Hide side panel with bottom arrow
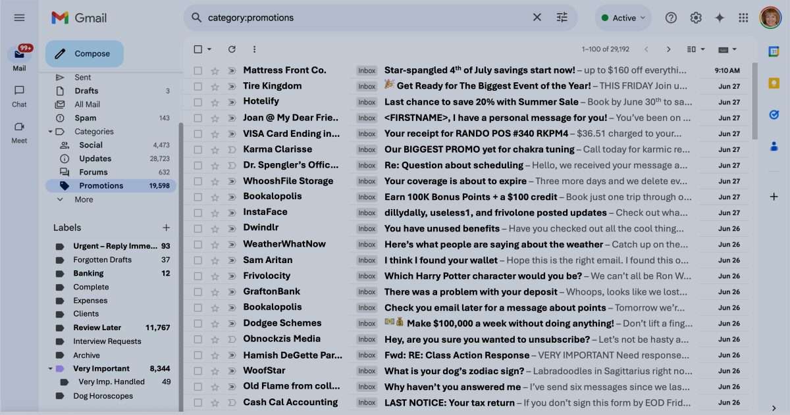Image resolution: width=790 pixels, height=415 pixels. pyautogui.click(x=774, y=408)
